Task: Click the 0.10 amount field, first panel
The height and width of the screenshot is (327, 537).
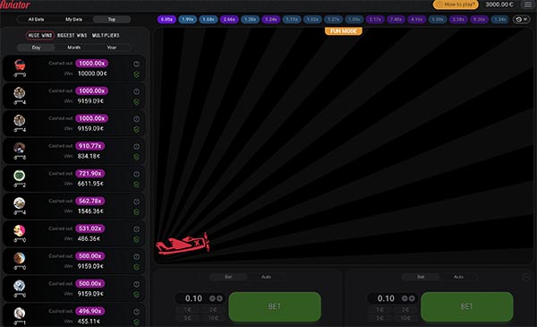Action: (193, 298)
